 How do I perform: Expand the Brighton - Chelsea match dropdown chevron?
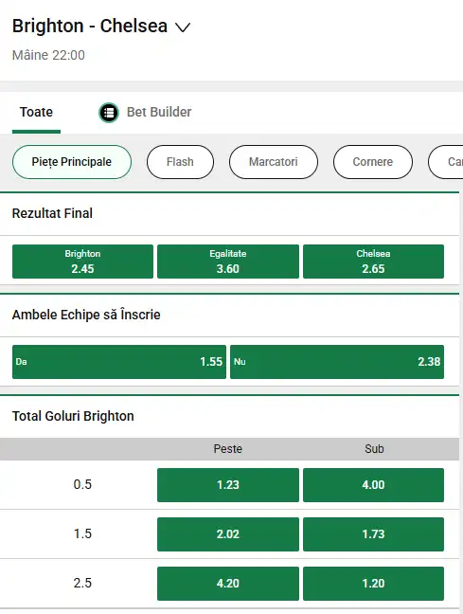click(183, 27)
